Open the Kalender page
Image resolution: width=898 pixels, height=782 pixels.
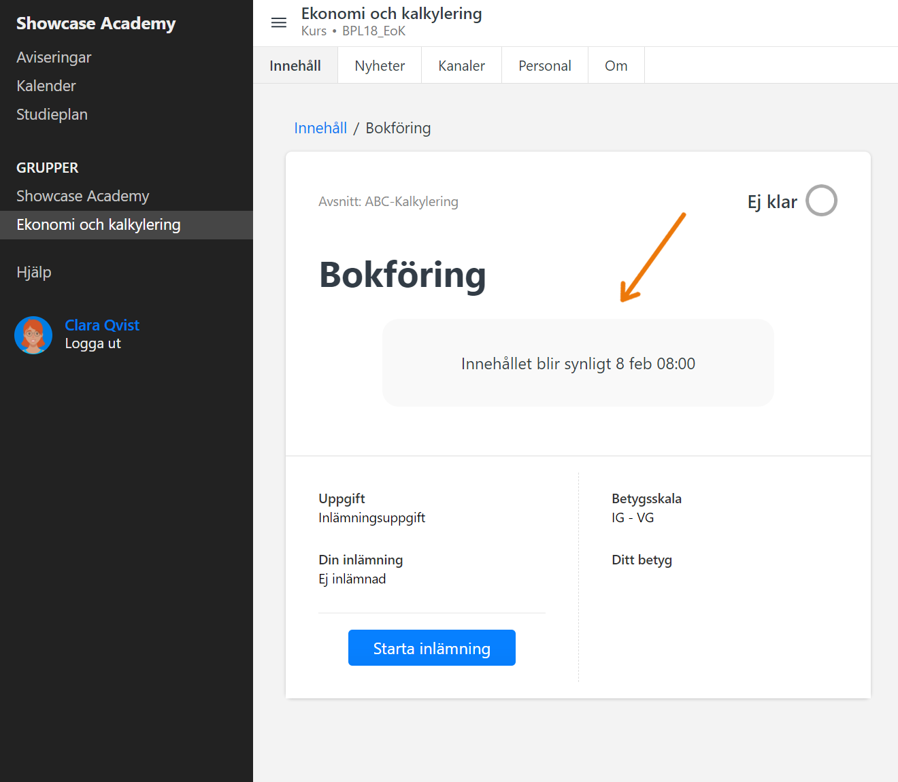pos(46,86)
